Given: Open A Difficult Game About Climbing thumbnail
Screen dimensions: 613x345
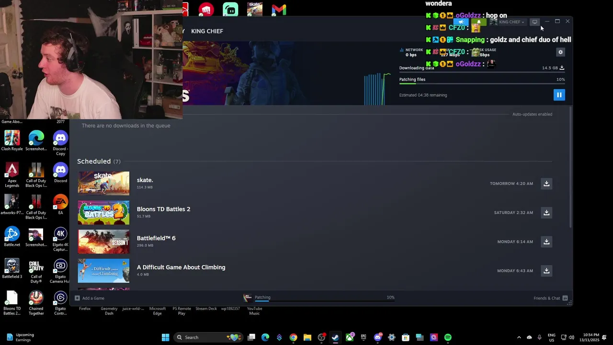Looking at the screenshot, I should coord(103,271).
